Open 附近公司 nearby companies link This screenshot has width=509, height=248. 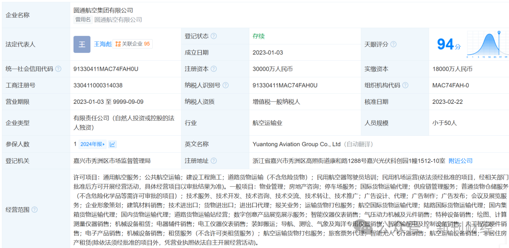pos(460,161)
